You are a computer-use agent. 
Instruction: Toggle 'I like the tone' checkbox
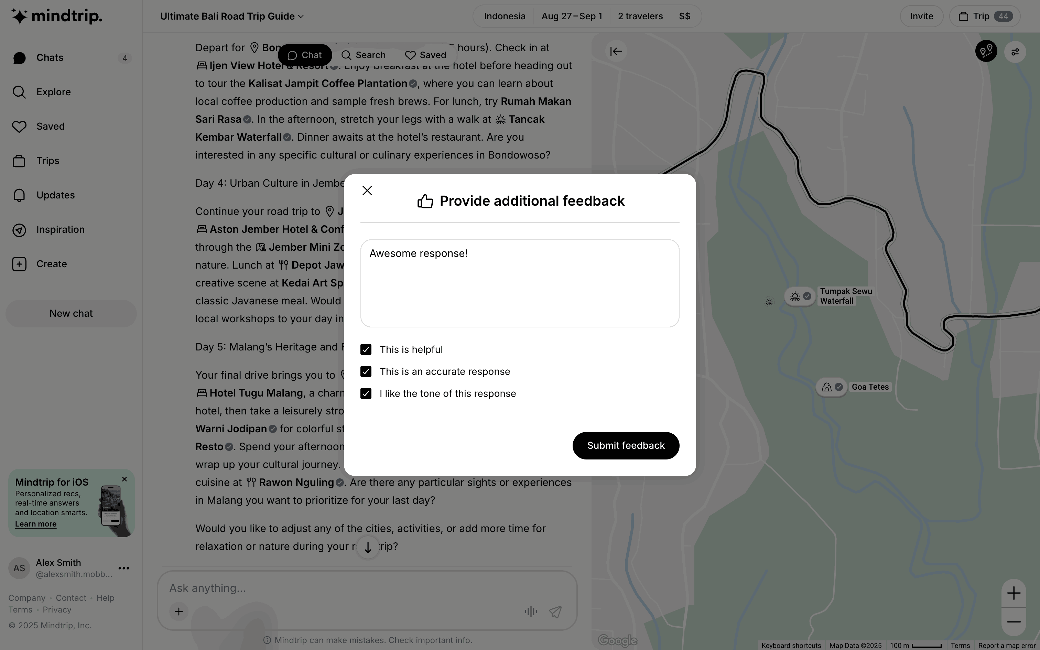[x=366, y=393]
